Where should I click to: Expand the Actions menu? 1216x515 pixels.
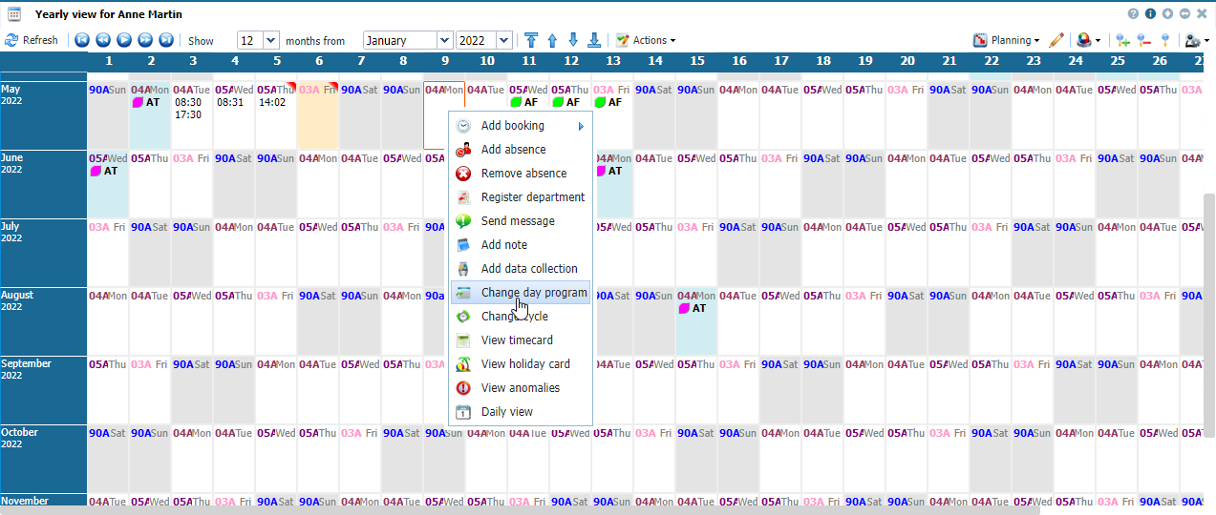coord(646,40)
